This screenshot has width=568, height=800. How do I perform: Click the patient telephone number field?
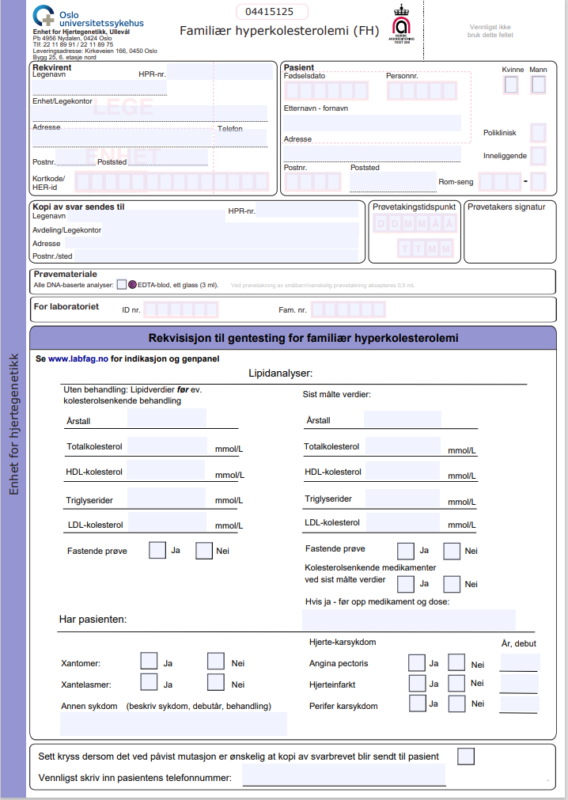coord(343,776)
